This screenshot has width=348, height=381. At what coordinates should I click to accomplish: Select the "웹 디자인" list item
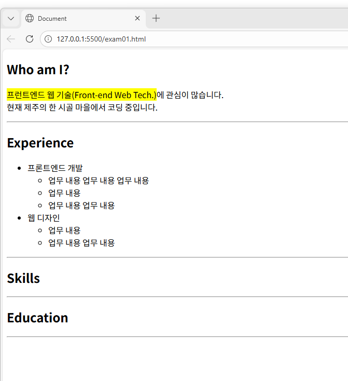pos(44,217)
